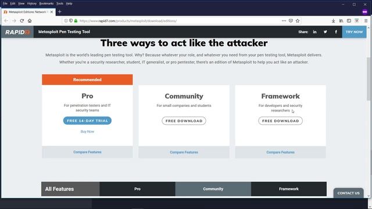
Task: Click the private browsing mask icon
Action: coord(365,12)
